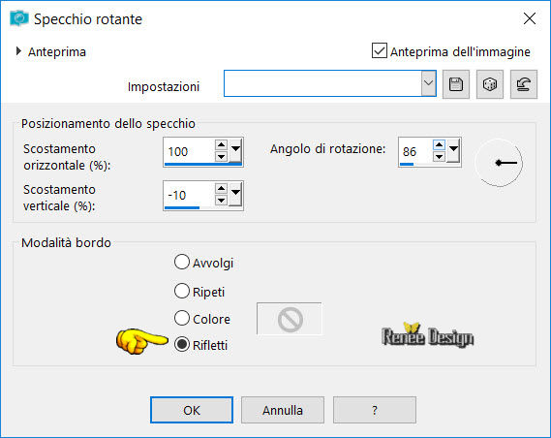The width and height of the screenshot is (551, 438).
Task: Confirm with the OK button
Action: (192, 410)
